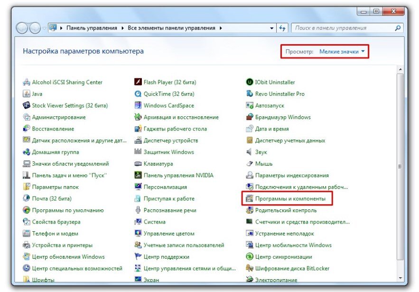
Task: Open the Мелкие значки view dropdown
Action: coord(342,52)
